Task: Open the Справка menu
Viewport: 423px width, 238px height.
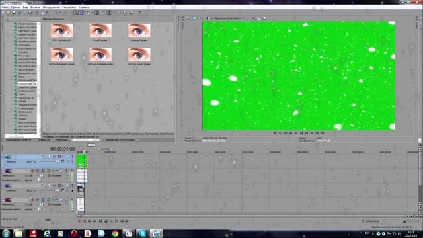Action: (x=84, y=7)
